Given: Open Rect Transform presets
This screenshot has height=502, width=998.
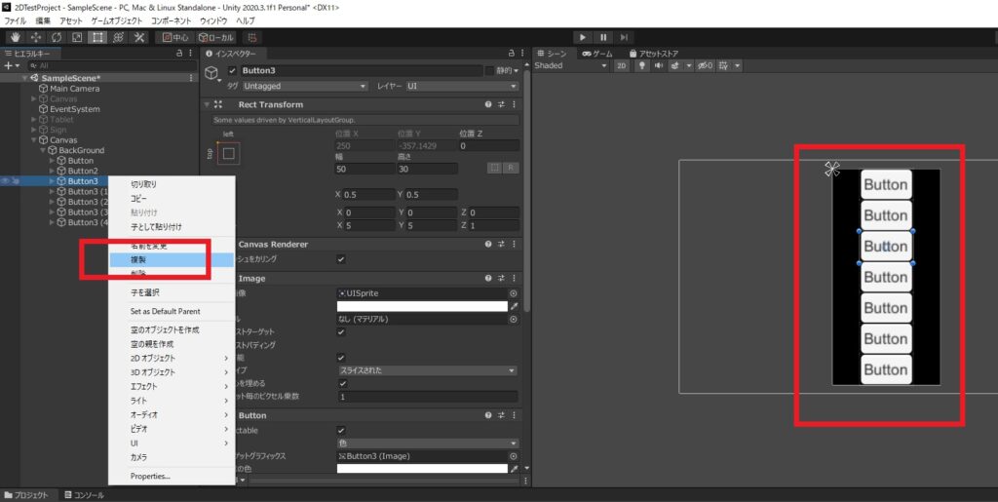Looking at the screenshot, I should [x=502, y=104].
